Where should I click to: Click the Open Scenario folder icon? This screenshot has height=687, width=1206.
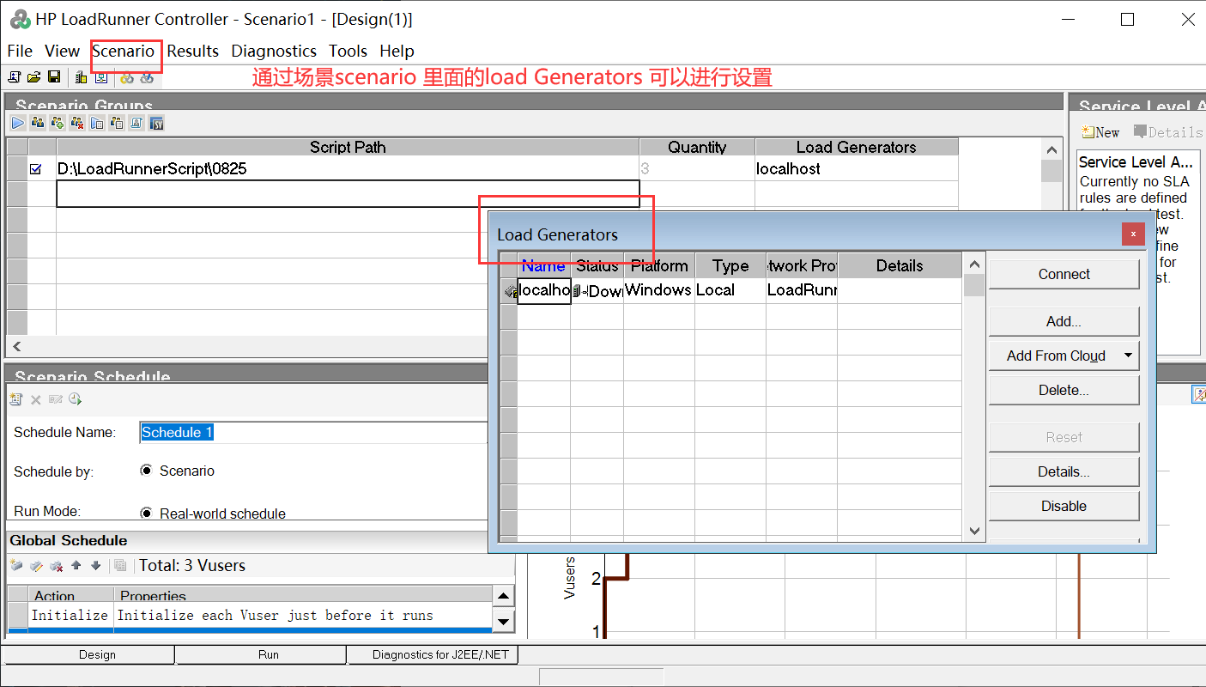pyautogui.click(x=33, y=77)
